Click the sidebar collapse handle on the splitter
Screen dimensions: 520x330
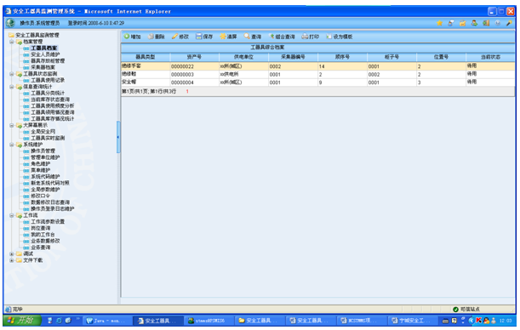118,137
